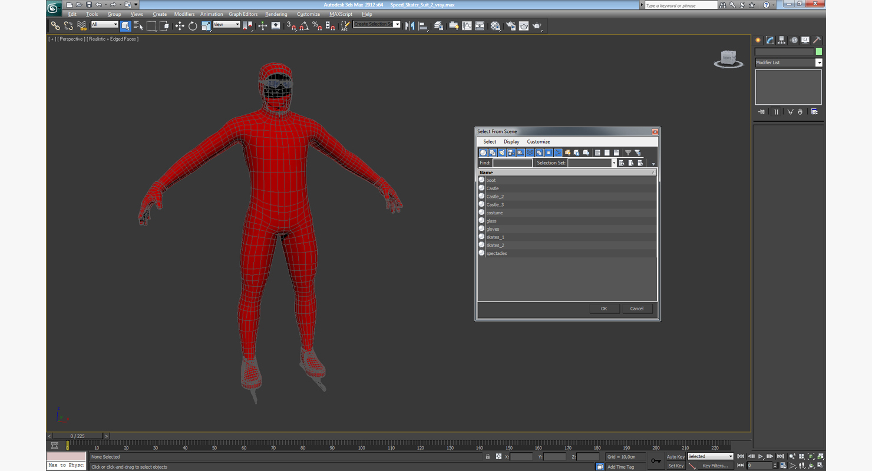Click the Play Animation button

click(x=761, y=456)
